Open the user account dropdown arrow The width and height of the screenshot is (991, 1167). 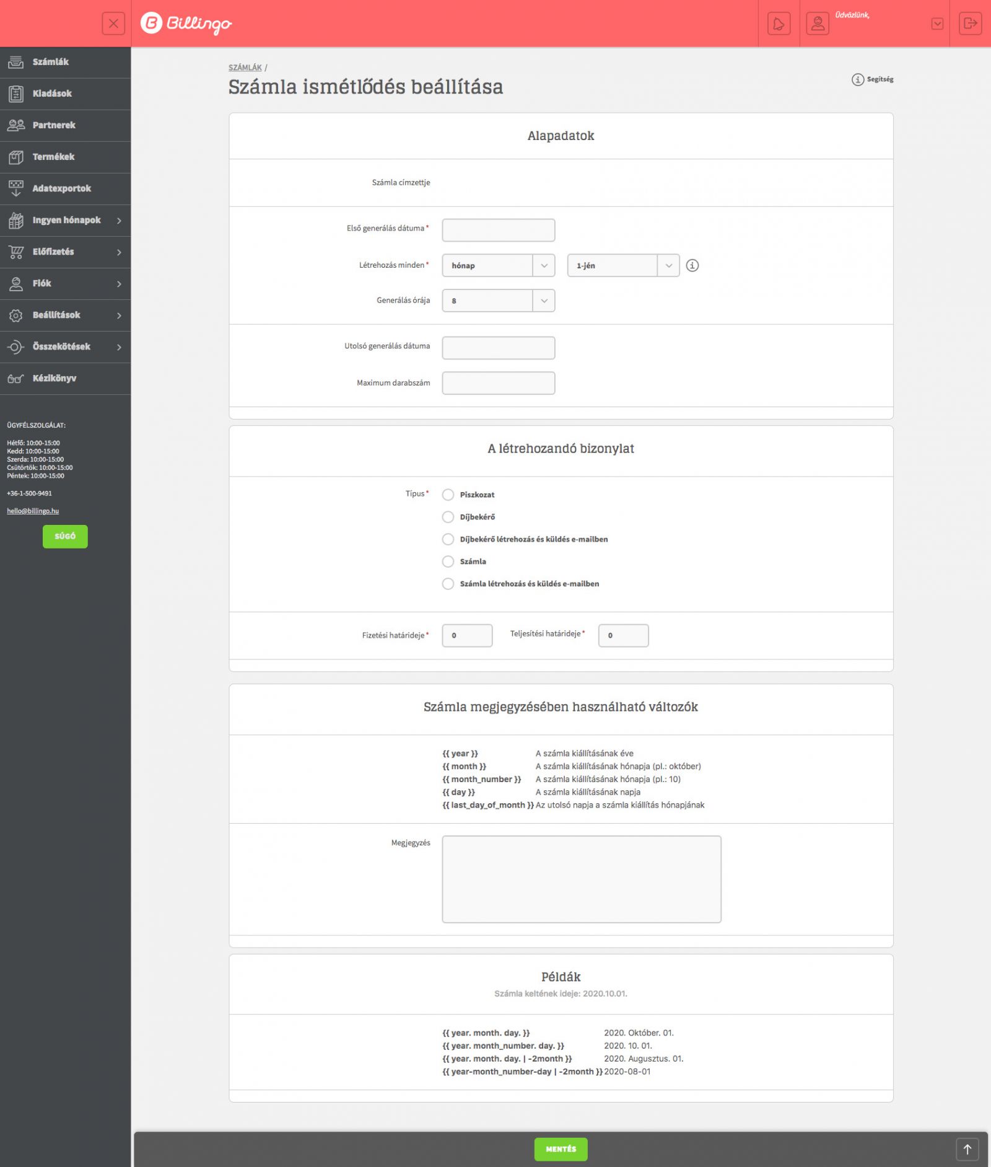(x=937, y=24)
